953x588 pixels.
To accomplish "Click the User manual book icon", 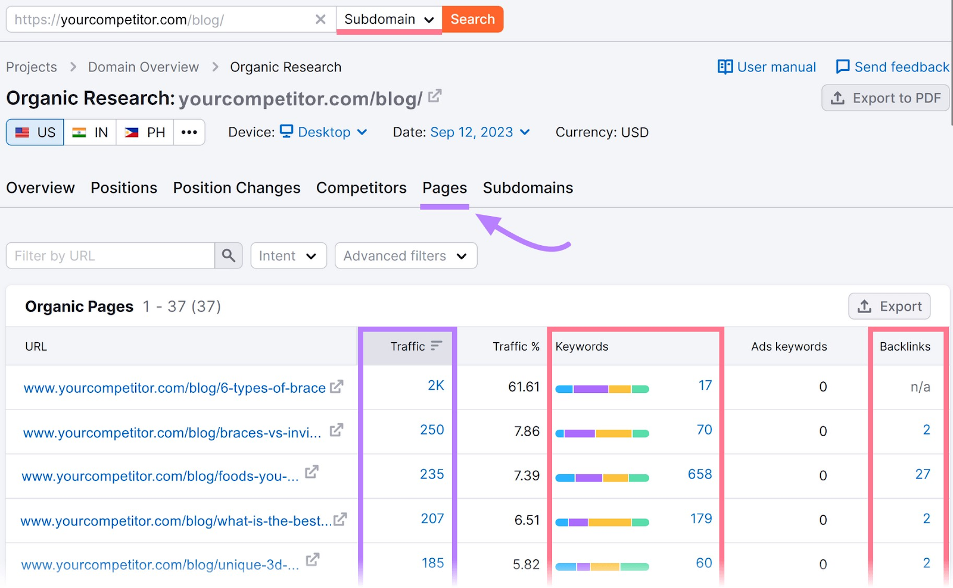I will point(725,67).
